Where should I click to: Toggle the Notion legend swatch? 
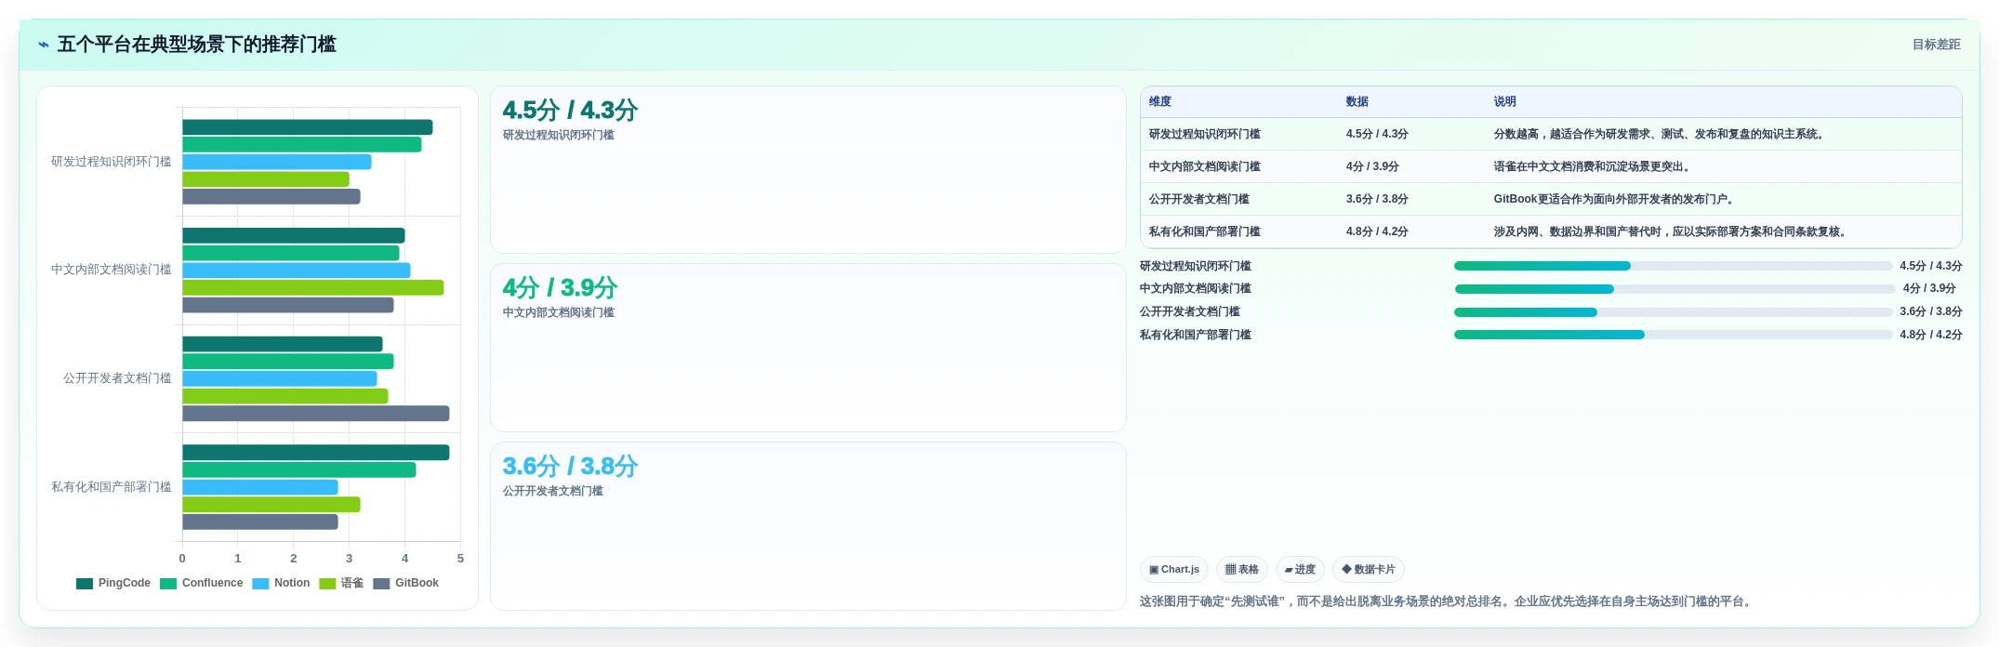(x=260, y=584)
